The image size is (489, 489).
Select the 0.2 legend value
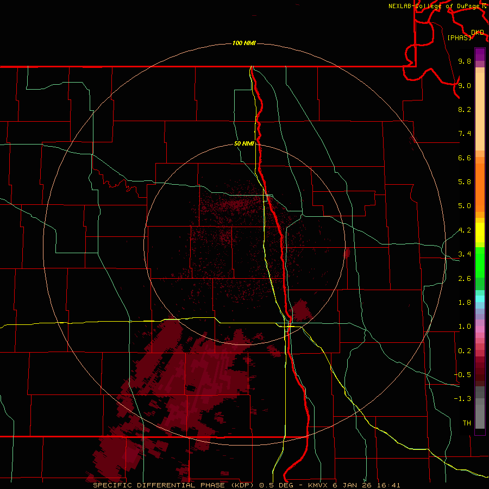click(x=465, y=351)
